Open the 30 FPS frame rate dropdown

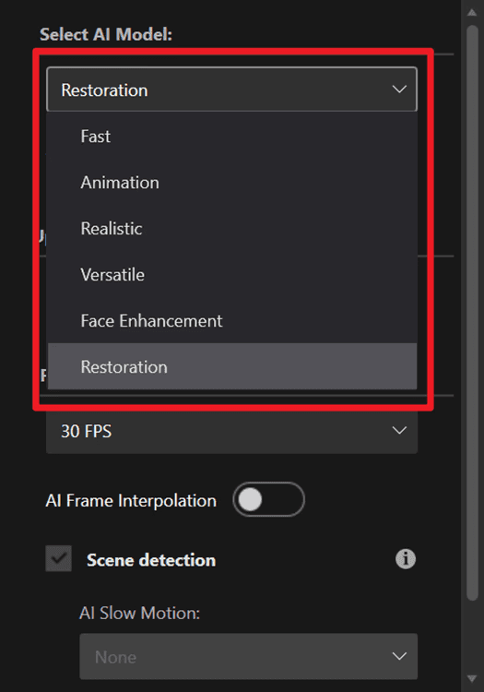tap(232, 431)
